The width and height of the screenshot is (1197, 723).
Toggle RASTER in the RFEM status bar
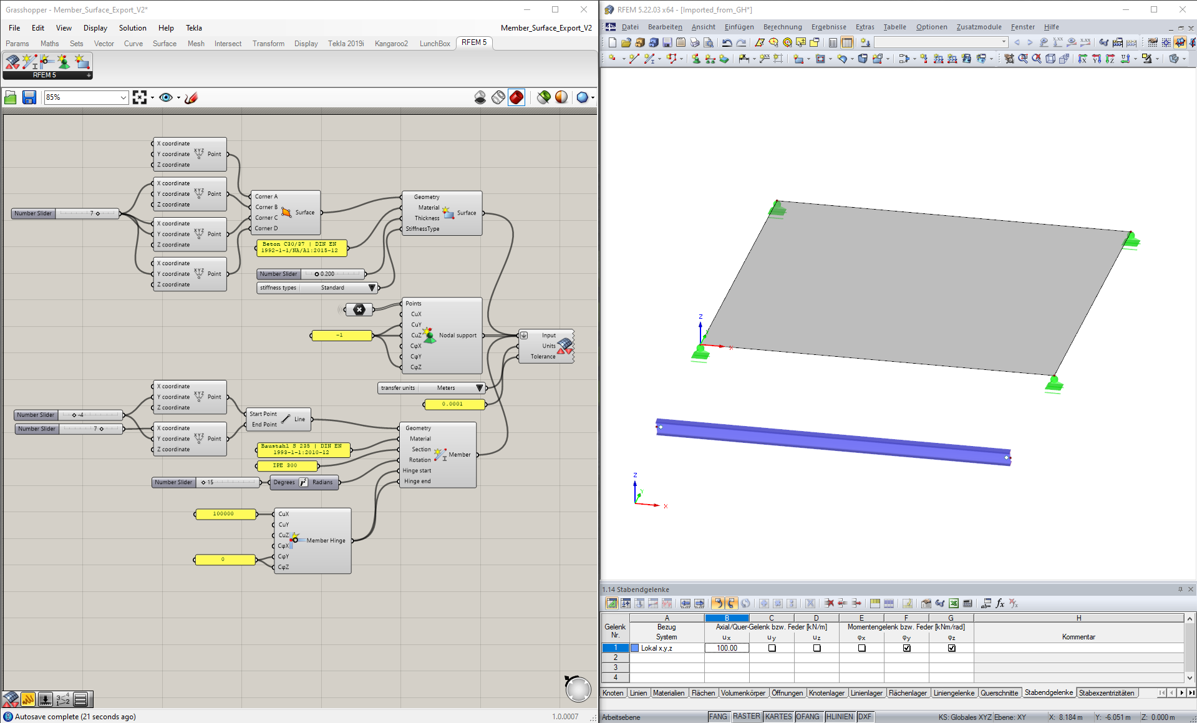click(x=747, y=716)
